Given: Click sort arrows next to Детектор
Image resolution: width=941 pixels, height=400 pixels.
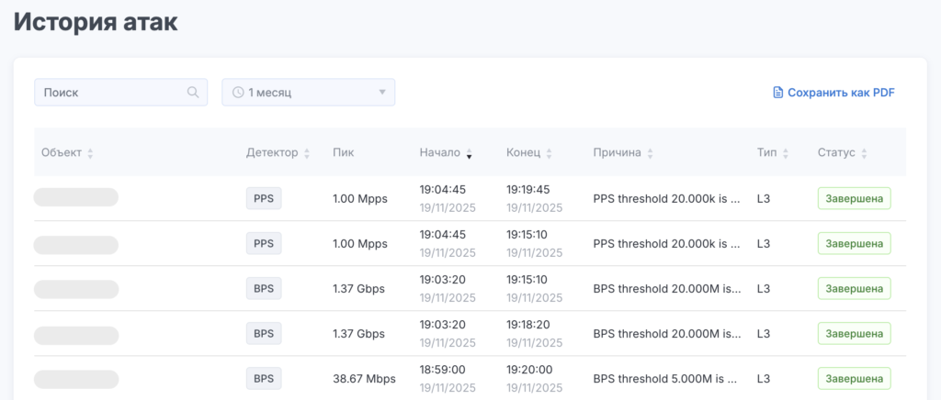Looking at the screenshot, I should [x=307, y=153].
